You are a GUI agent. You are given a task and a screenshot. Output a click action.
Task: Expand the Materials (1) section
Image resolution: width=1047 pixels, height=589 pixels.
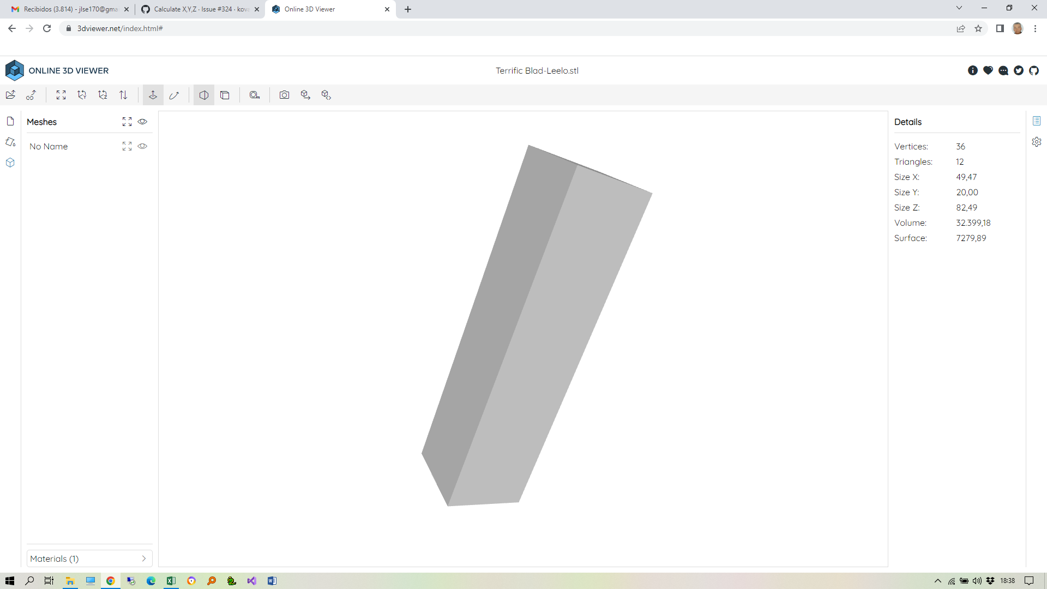[x=89, y=558]
